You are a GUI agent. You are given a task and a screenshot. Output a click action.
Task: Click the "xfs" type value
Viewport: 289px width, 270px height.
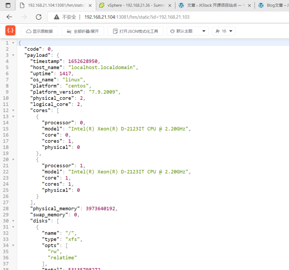click(73, 239)
